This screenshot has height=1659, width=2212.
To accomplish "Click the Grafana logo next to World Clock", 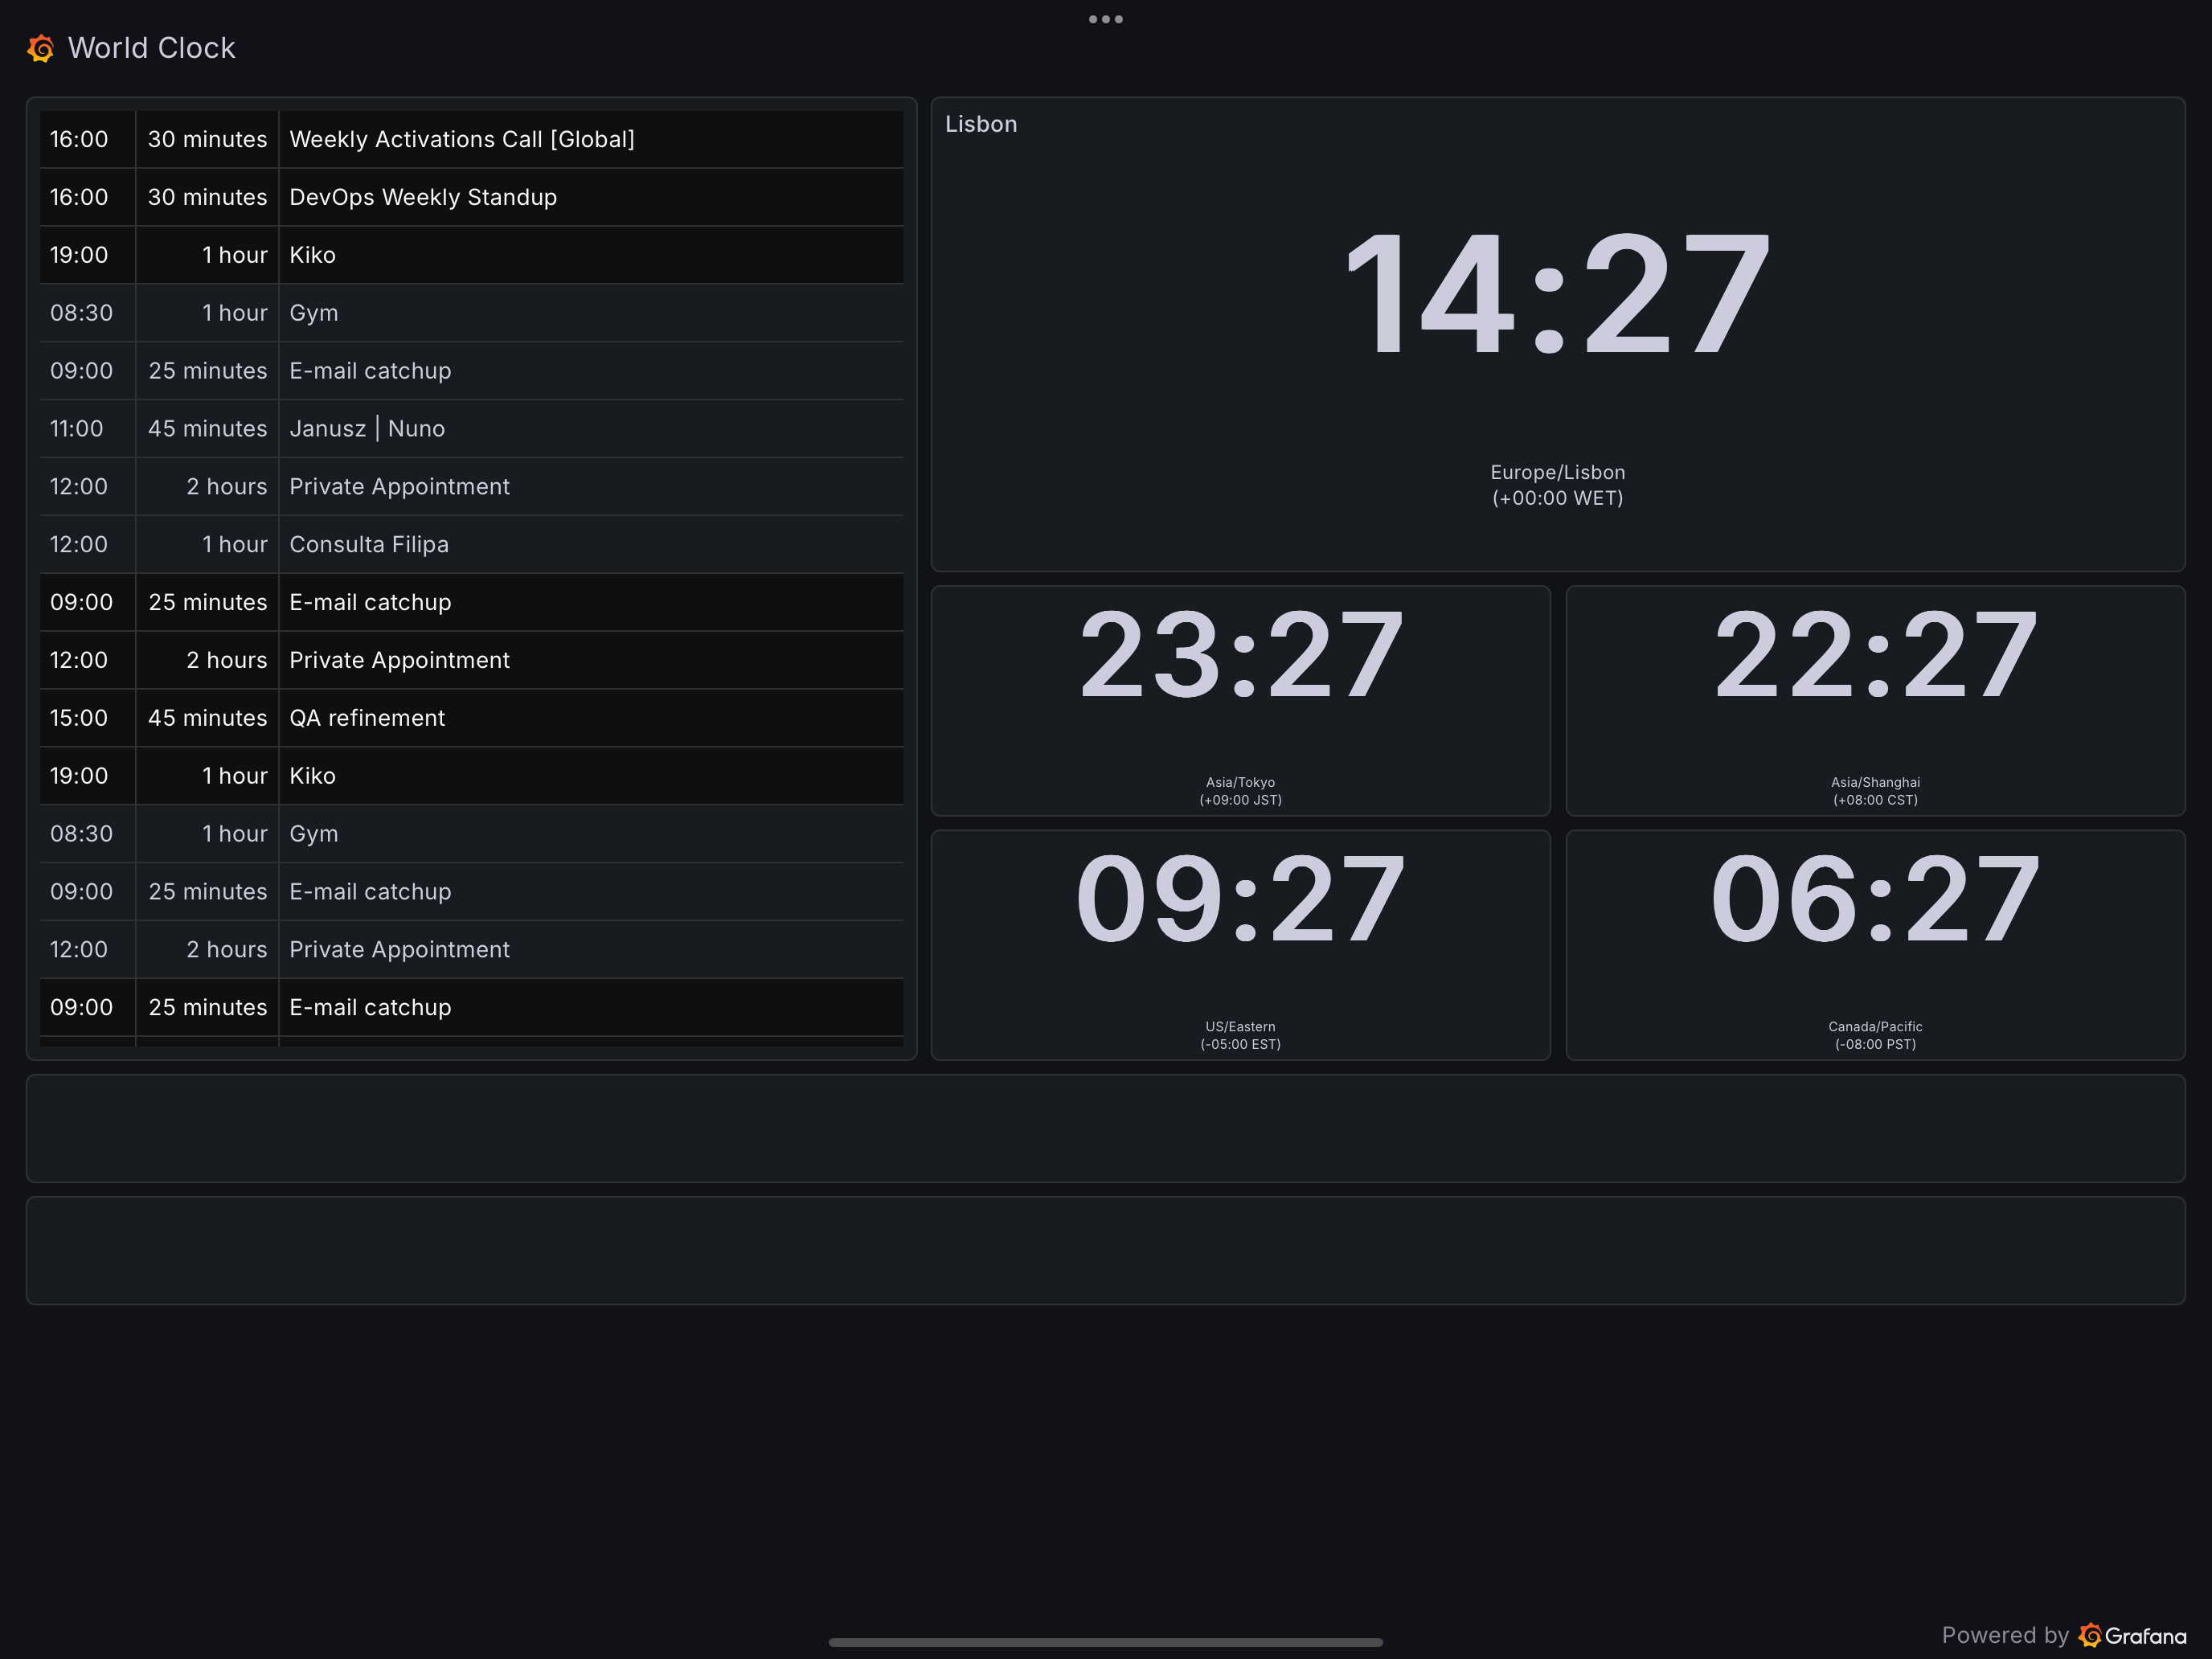I will 41,48.
